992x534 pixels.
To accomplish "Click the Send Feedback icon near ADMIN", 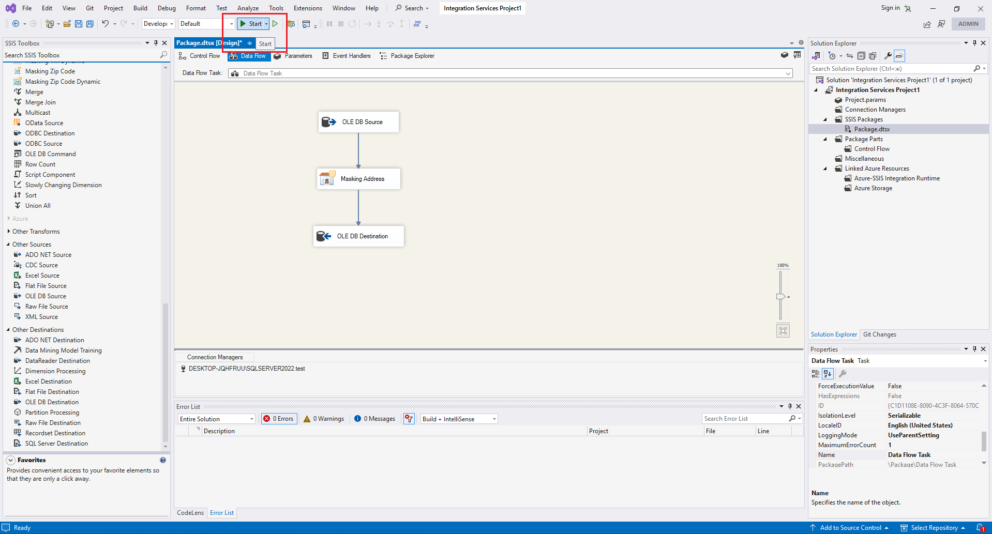I will (x=941, y=24).
